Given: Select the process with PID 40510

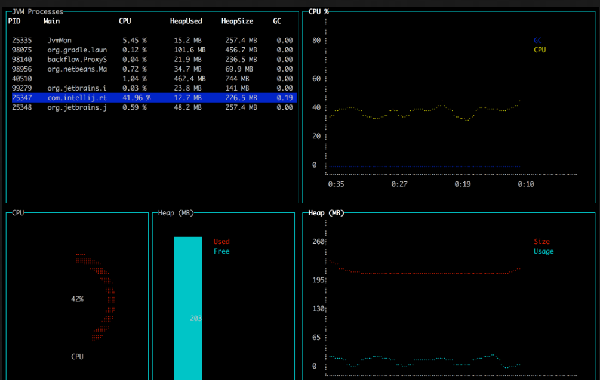Looking at the screenshot, I should click(22, 79).
